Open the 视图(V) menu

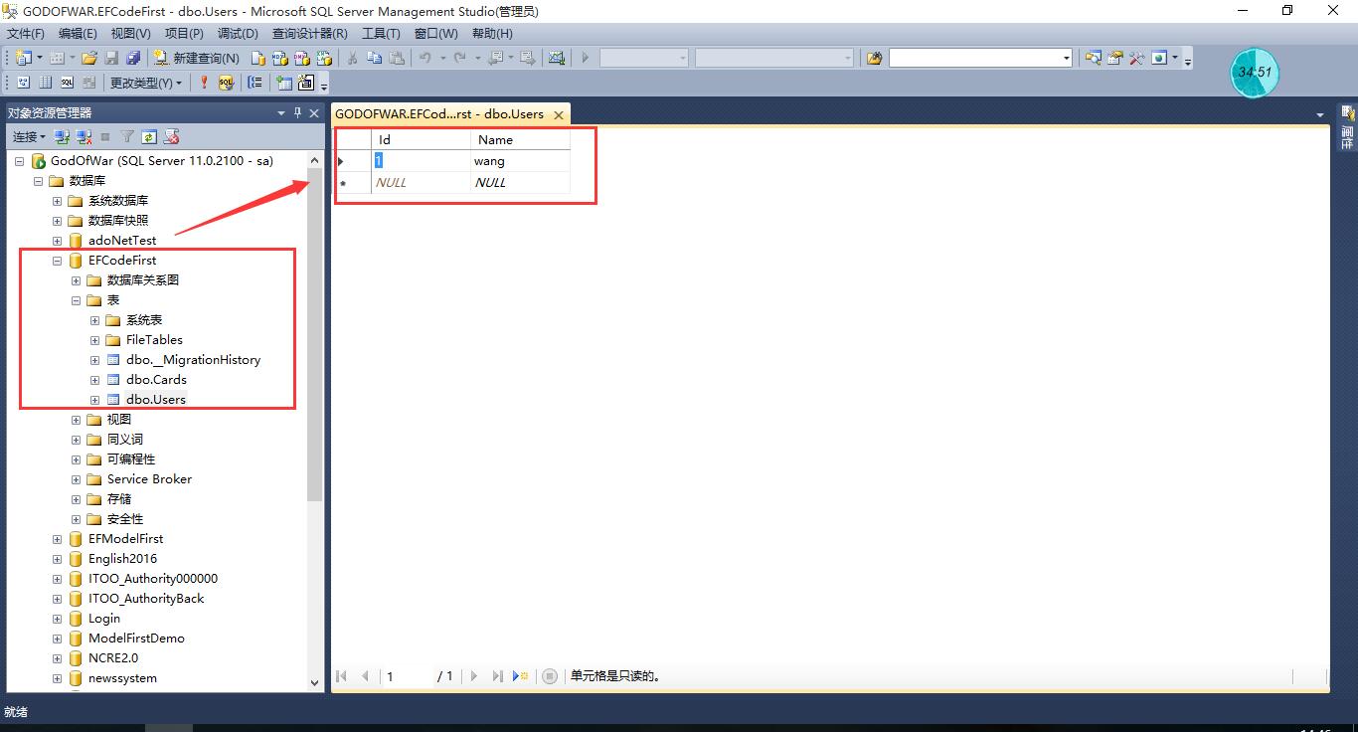tap(131, 33)
